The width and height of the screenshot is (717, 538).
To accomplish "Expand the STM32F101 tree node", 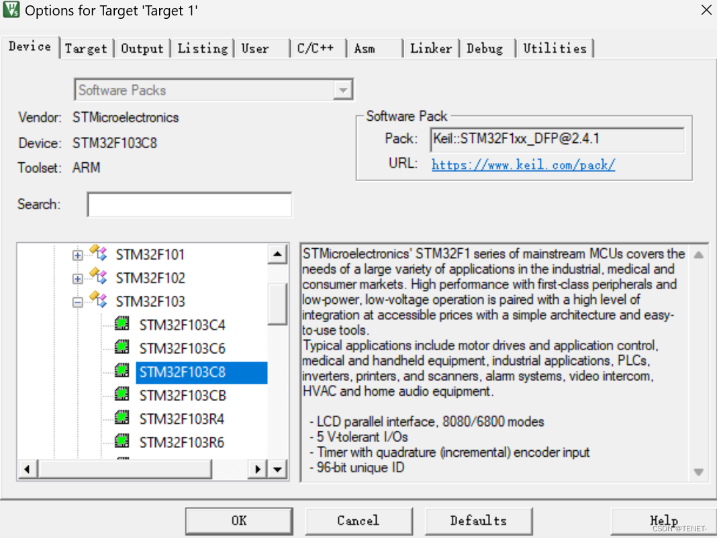I will [x=78, y=255].
